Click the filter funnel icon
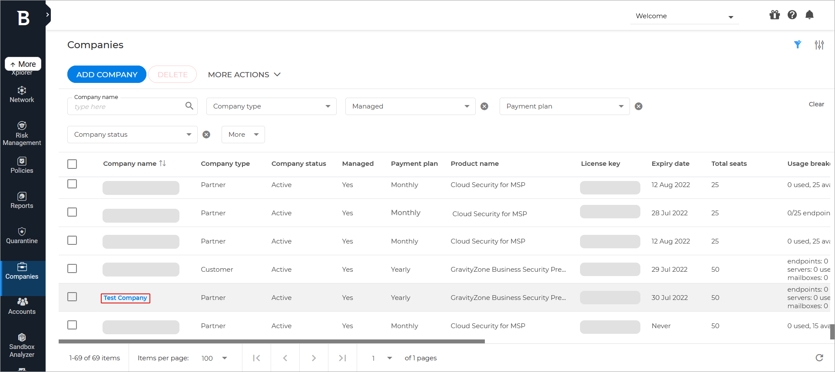This screenshot has width=835, height=372. coord(797,45)
